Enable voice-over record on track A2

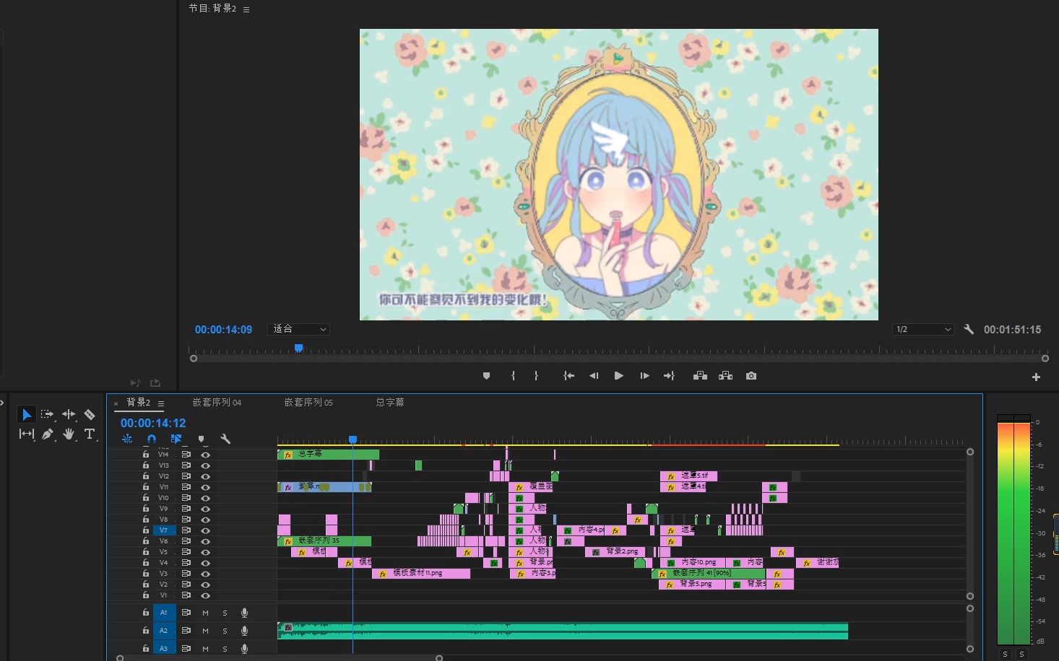[x=245, y=631]
